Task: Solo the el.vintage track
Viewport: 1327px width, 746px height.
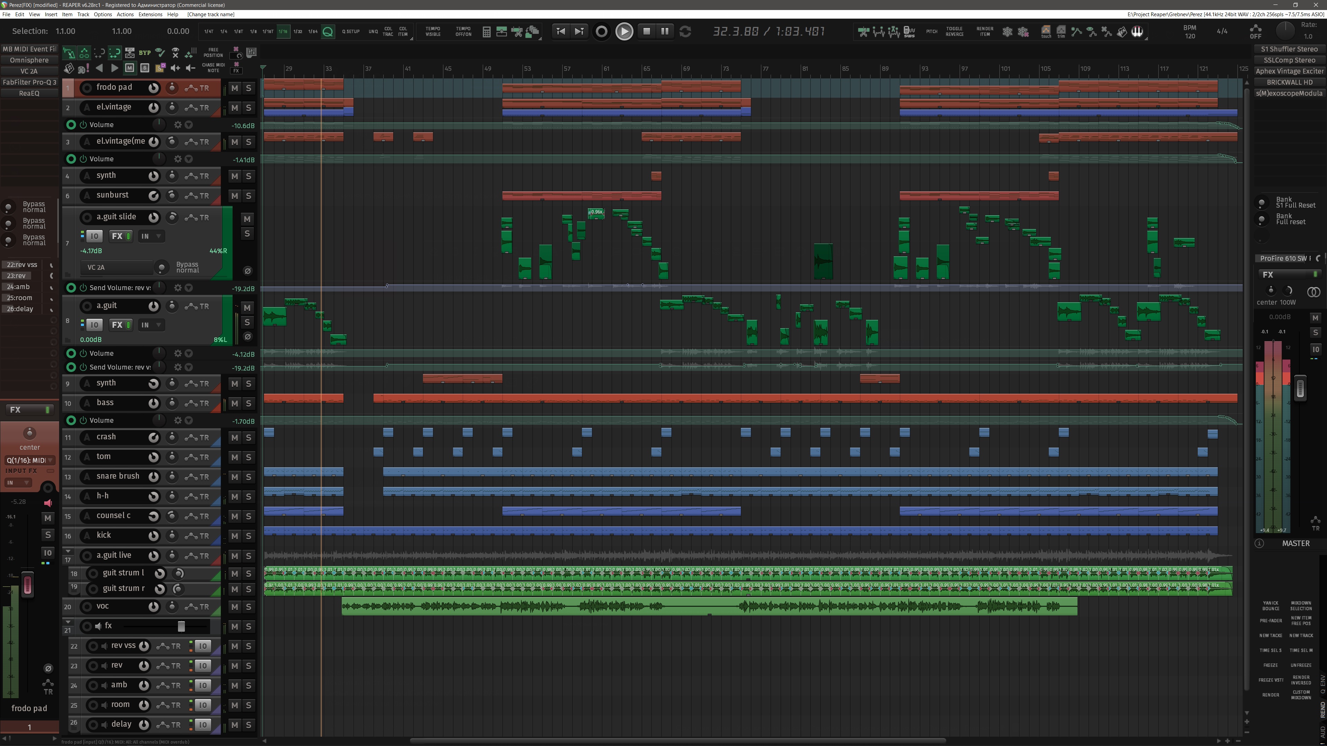Action: (248, 108)
